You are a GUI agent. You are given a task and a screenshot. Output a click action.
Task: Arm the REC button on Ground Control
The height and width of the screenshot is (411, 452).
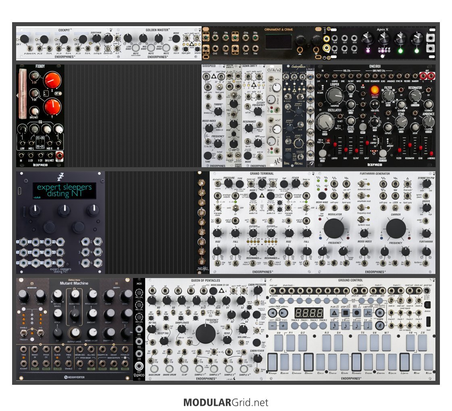[356, 313]
